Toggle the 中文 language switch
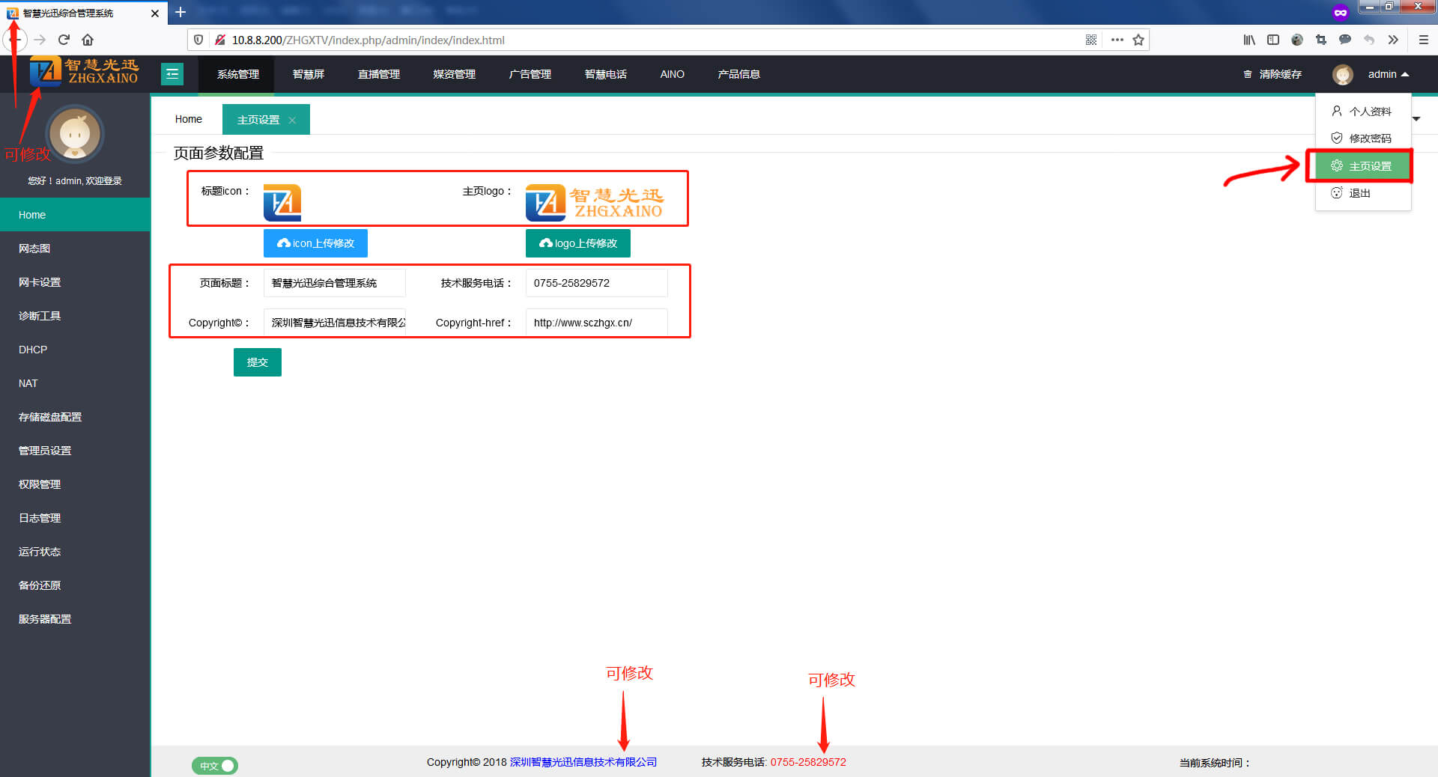 tap(215, 765)
